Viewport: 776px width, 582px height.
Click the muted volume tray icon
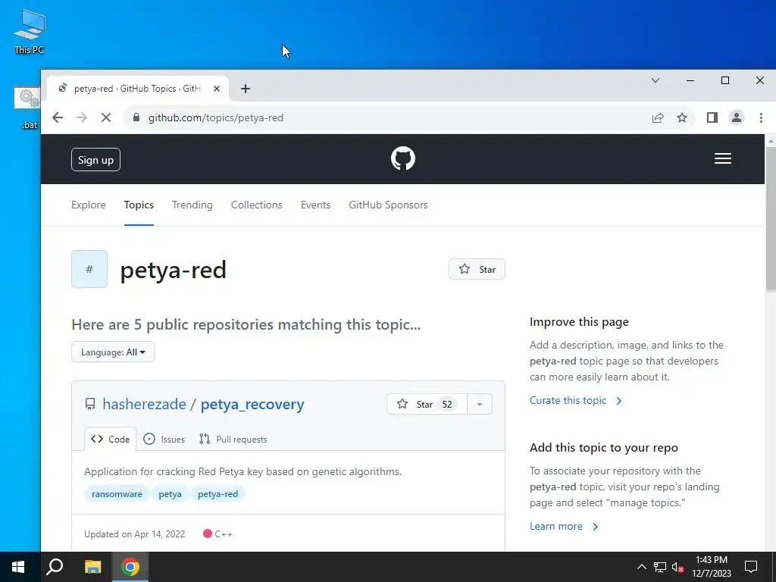[678, 567]
